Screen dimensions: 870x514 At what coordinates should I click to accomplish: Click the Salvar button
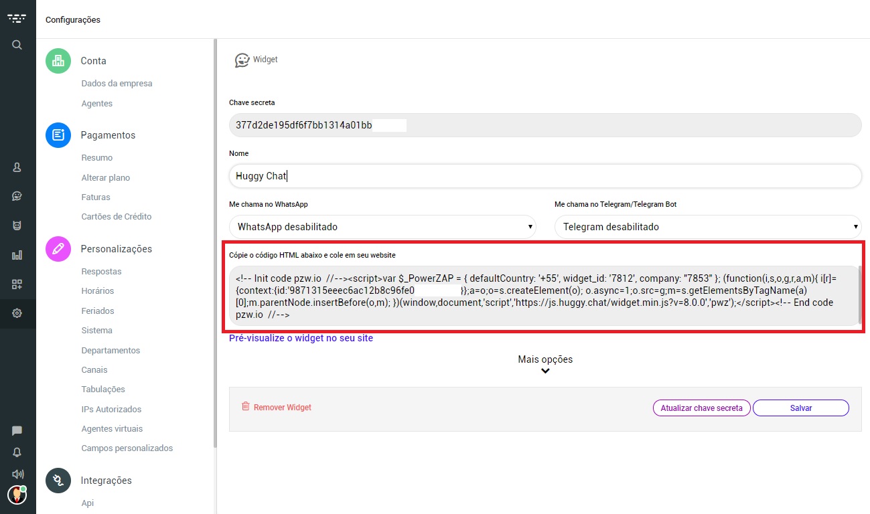click(x=801, y=408)
